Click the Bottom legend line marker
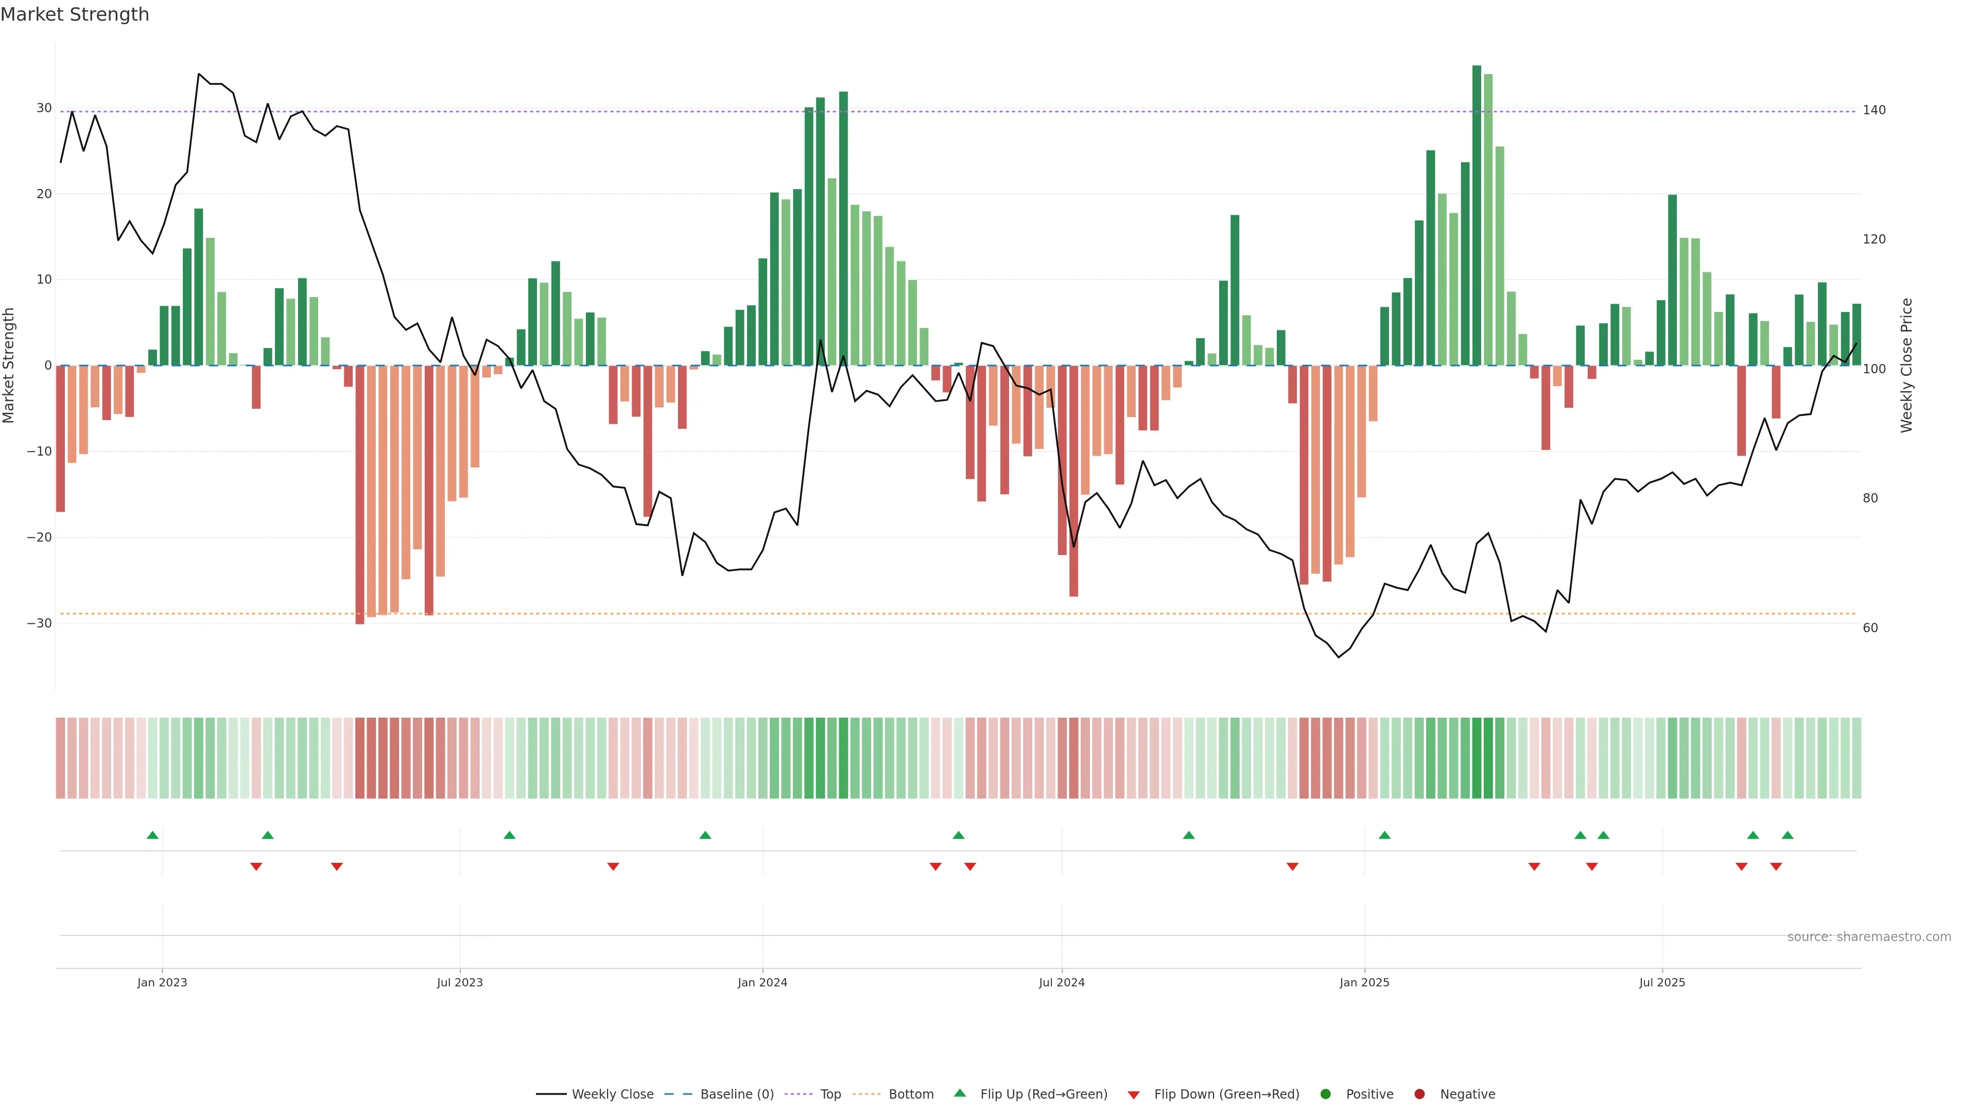The height and width of the screenshot is (1112, 1977). click(866, 1094)
